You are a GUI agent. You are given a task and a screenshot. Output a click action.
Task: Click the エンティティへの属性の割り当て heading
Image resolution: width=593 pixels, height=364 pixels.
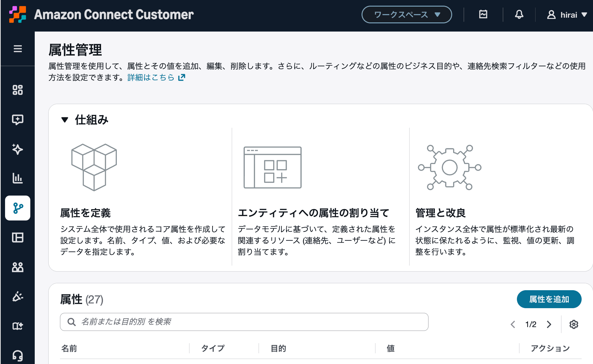313,213
